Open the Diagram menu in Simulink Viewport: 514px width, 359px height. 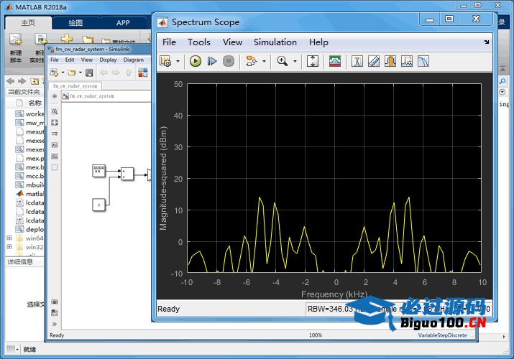click(x=133, y=60)
